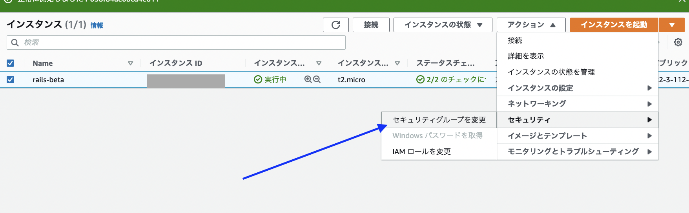The height and width of the screenshot is (213, 689).
Task: Click the refresh instances icon button
Action: coord(335,25)
